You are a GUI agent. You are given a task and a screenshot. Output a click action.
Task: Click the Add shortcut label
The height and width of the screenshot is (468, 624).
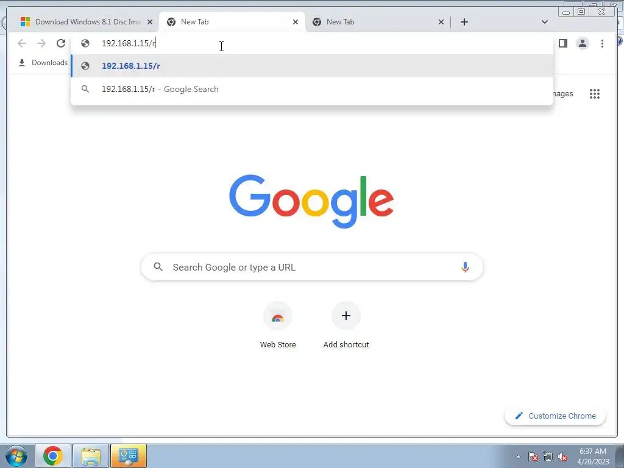pyautogui.click(x=346, y=345)
